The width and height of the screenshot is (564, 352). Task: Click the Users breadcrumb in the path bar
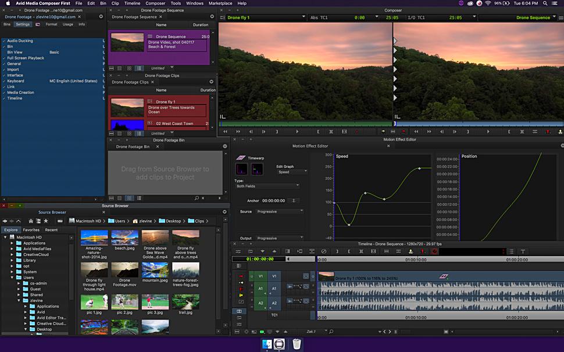(x=116, y=221)
